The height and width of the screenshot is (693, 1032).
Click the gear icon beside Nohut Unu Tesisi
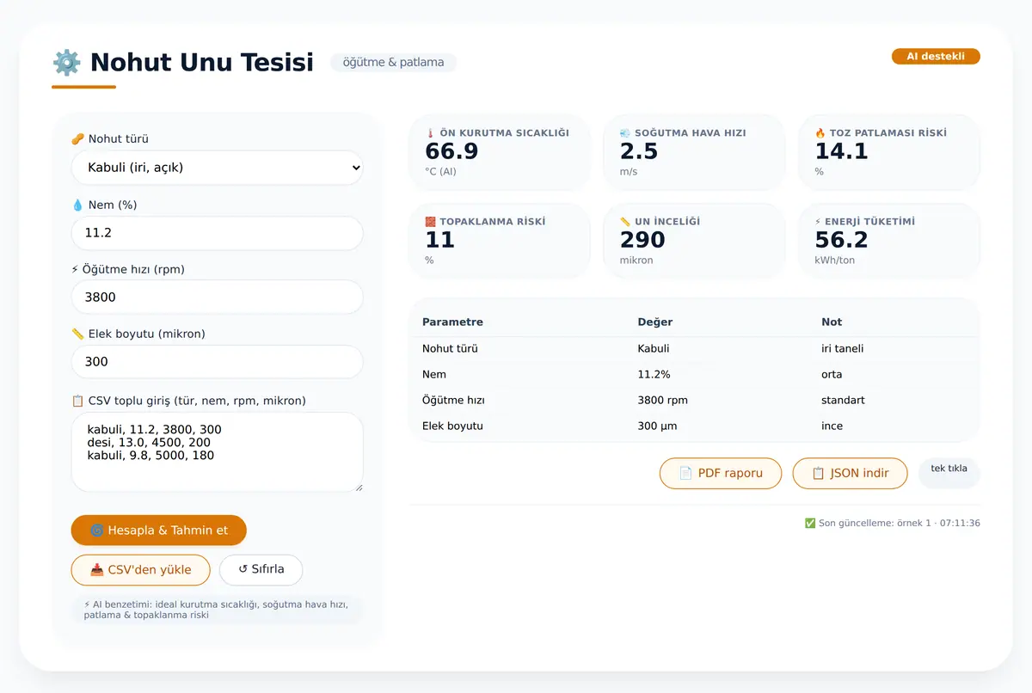pos(66,63)
